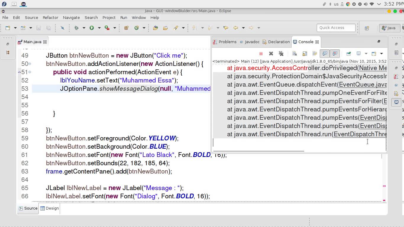
Task: Switch to the Design view of Main.java
Action: 52,208
